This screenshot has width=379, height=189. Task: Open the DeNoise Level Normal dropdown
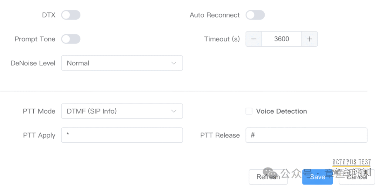(x=122, y=63)
